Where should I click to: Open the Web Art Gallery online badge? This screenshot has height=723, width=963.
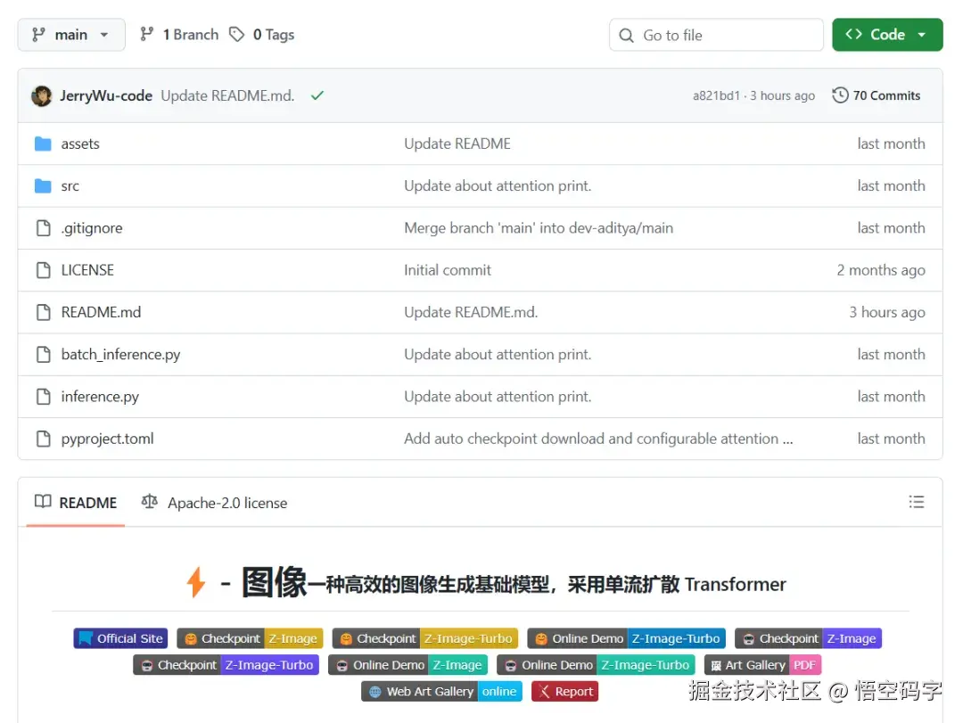click(x=441, y=691)
